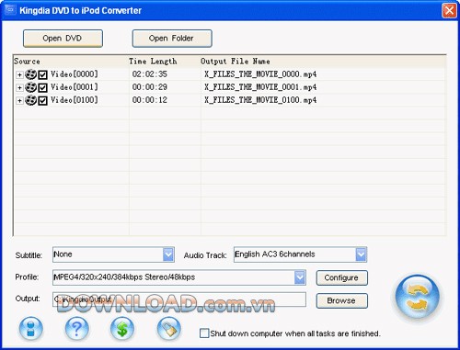The image size is (460, 350).
Task: Select the Video[0000] row label
Action: (x=75, y=74)
